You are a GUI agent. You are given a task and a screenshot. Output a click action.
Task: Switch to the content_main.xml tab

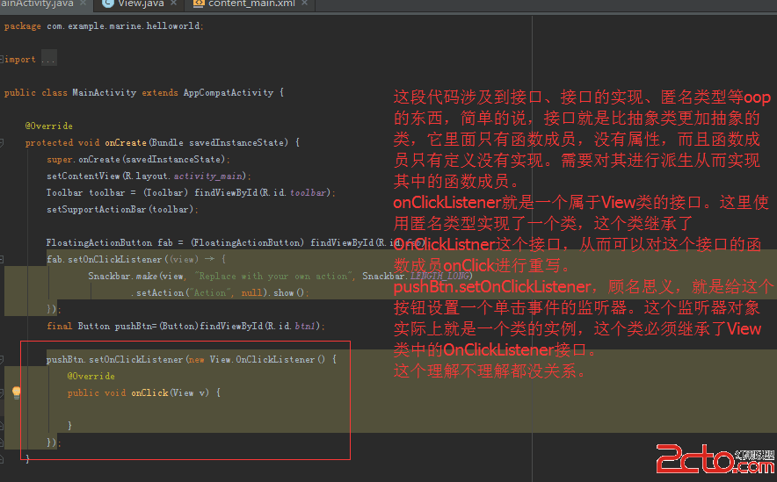[x=250, y=4]
